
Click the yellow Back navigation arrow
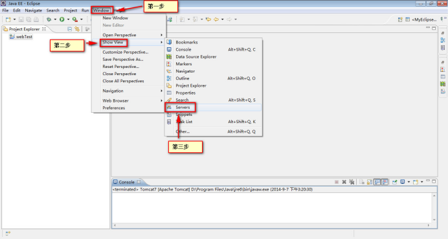216,19
